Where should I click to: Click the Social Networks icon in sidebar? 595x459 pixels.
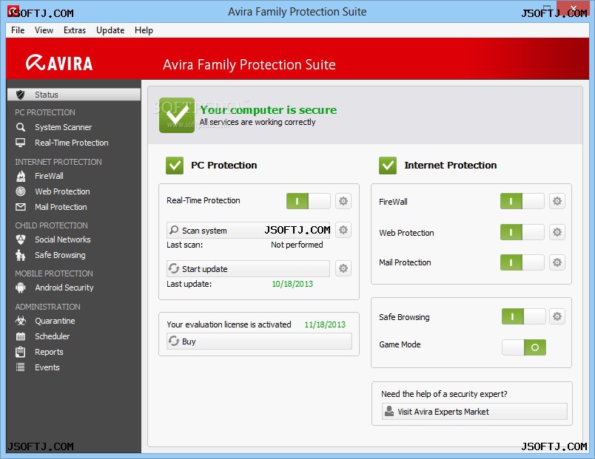pyautogui.click(x=21, y=239)
